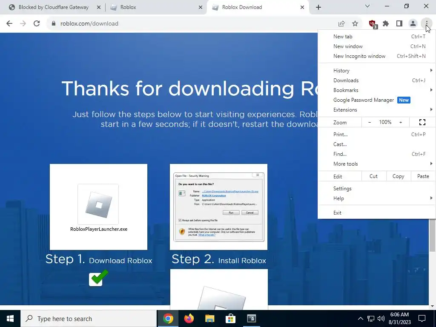Click the Security Warning dialog thumbnail
The height and width of the screenshot is (327, 436).
click(218, 207)
